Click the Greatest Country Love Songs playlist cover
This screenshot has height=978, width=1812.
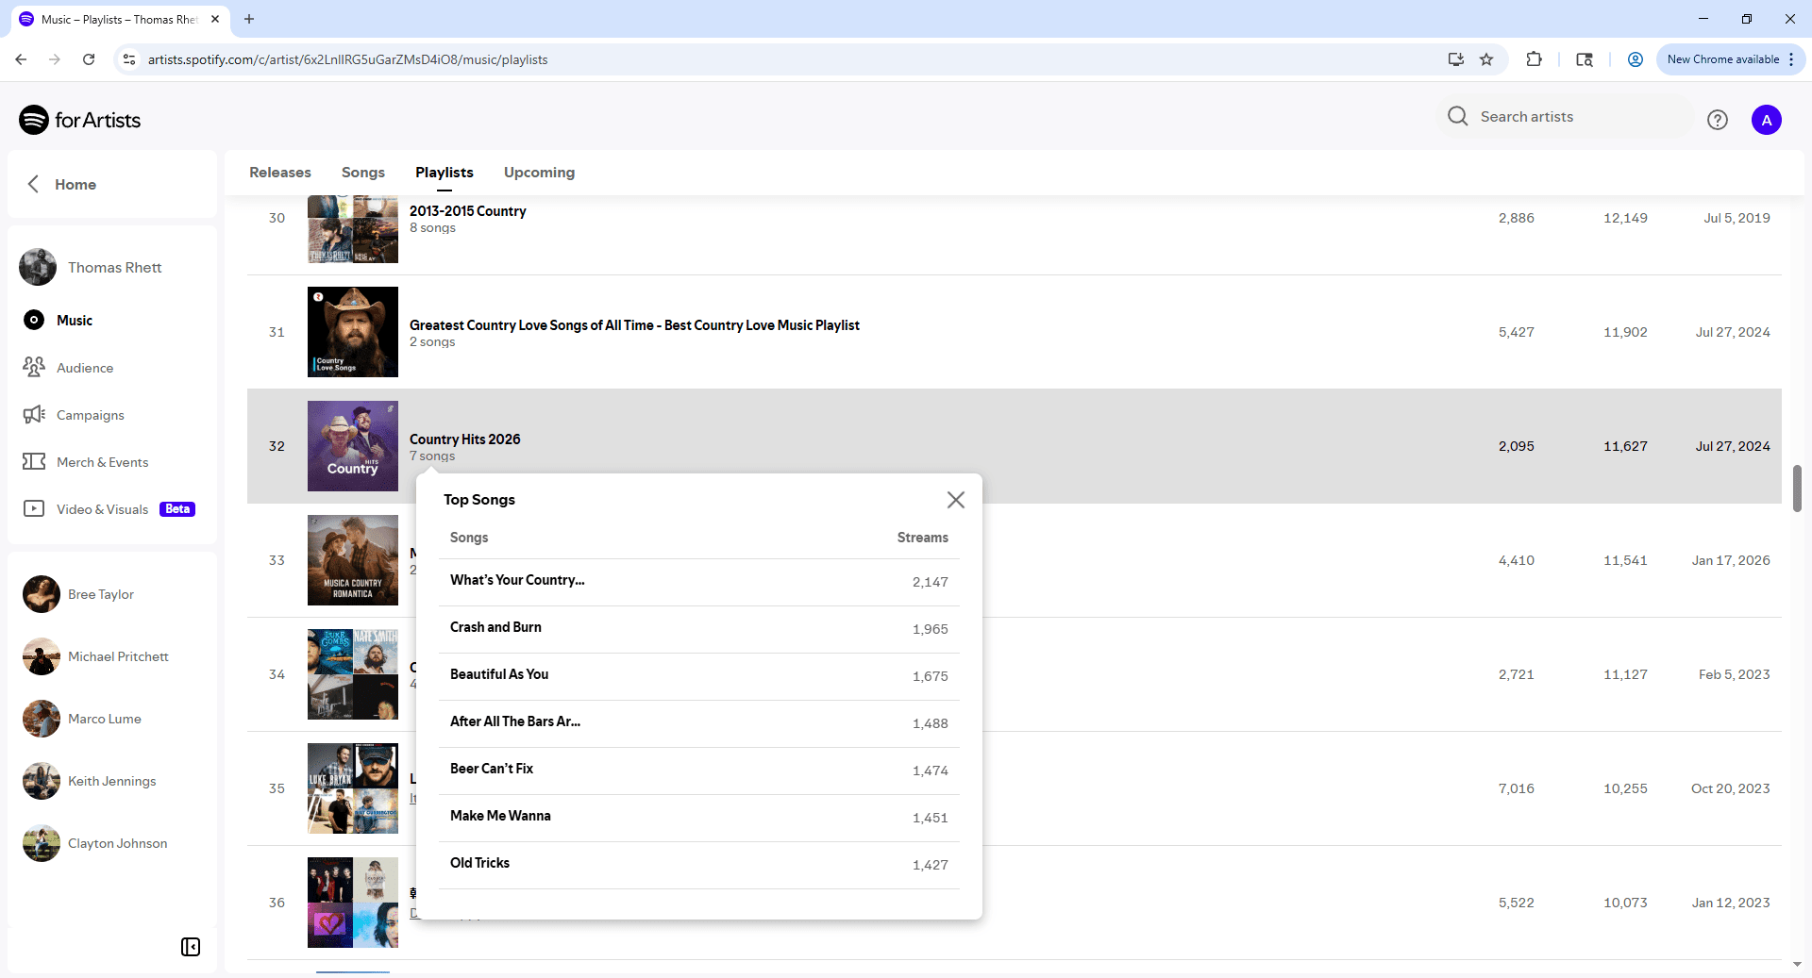pos(353,332)
